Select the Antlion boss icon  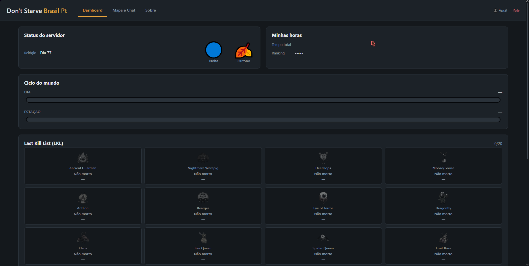[83, 198]
